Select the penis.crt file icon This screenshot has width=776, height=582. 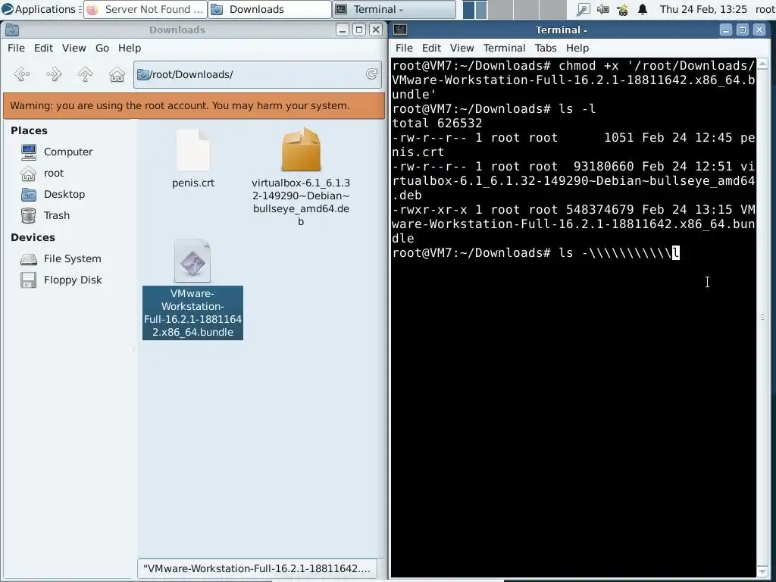coord(193,150)
